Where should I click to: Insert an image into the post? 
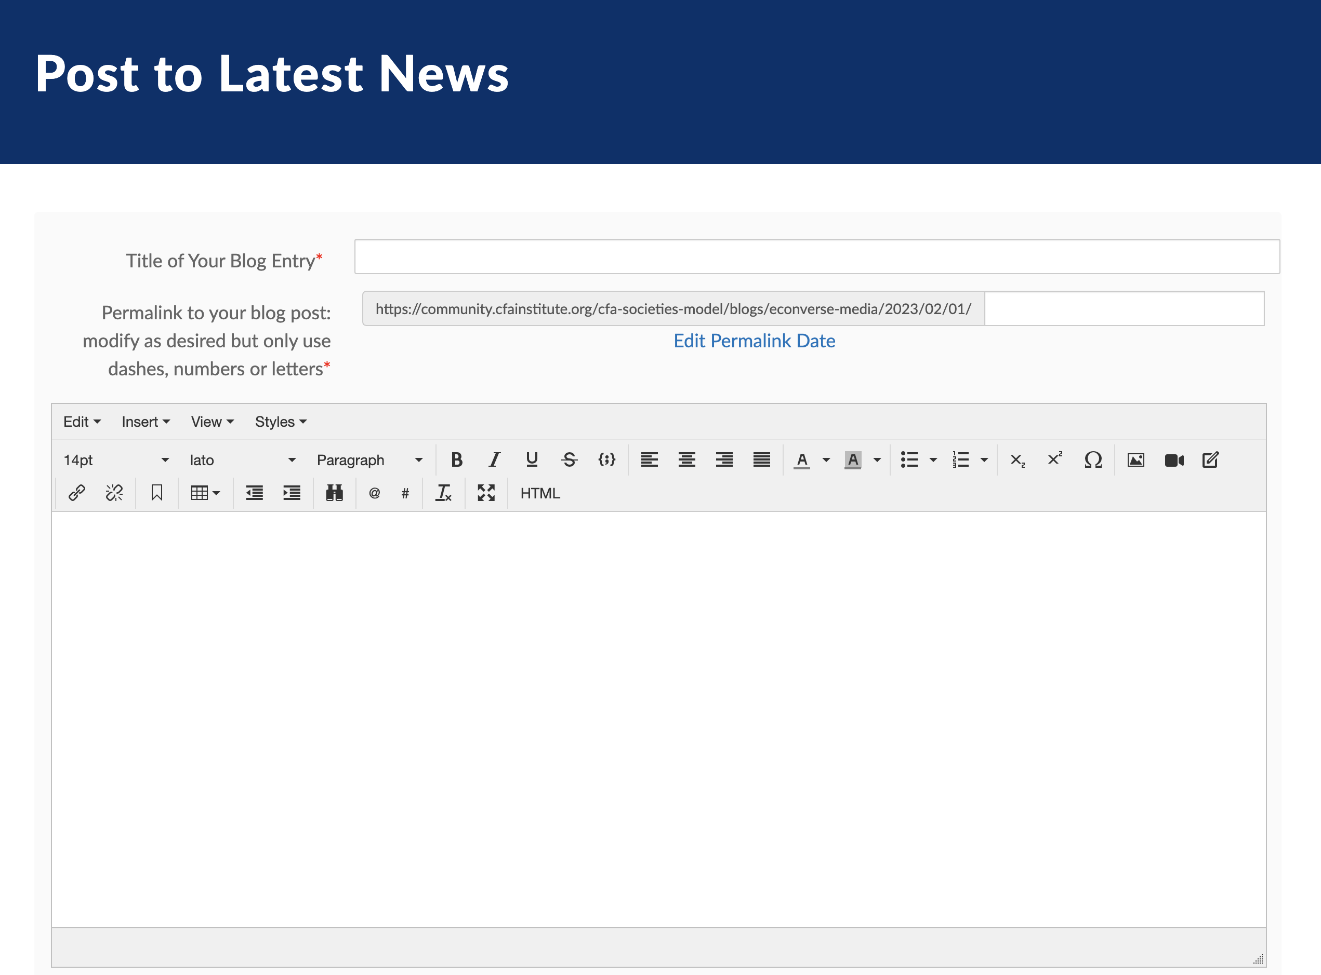(1135, 460)
